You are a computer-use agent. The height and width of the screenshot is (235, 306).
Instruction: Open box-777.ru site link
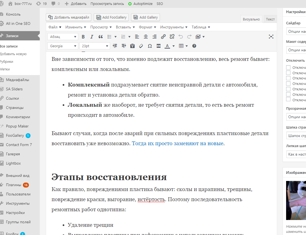(x=20, y=4)
